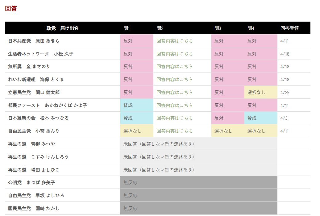
Task: Click 問4 選択なし cell for 立憲民主党
Action: [x=261, y=92]
